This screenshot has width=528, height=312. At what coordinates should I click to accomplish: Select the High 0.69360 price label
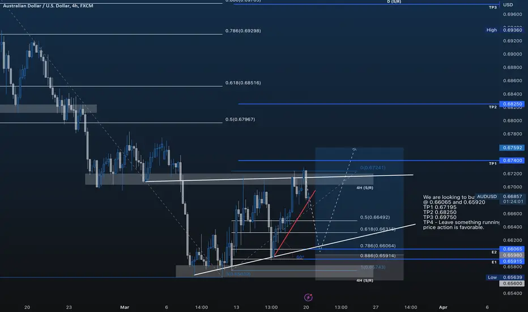coord(504,30)
